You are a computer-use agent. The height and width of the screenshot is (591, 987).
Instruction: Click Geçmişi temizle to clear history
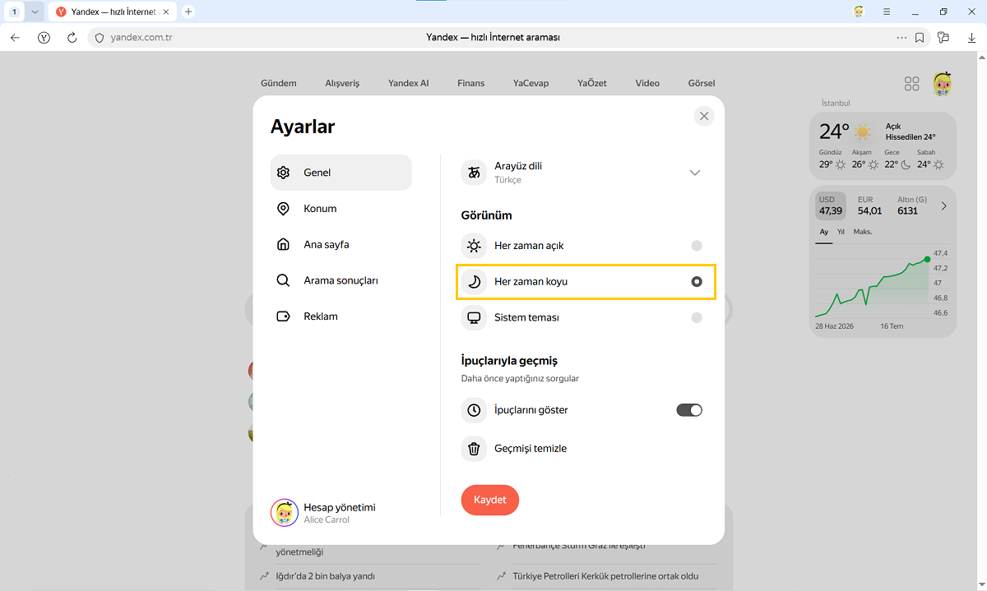[531, 449]
